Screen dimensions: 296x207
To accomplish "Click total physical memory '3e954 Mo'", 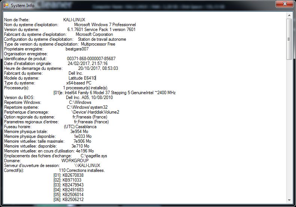I will click(x=79, y=132).
